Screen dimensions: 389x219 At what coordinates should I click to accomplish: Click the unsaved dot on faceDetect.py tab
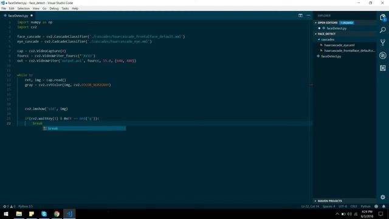(x=32, y=16)
